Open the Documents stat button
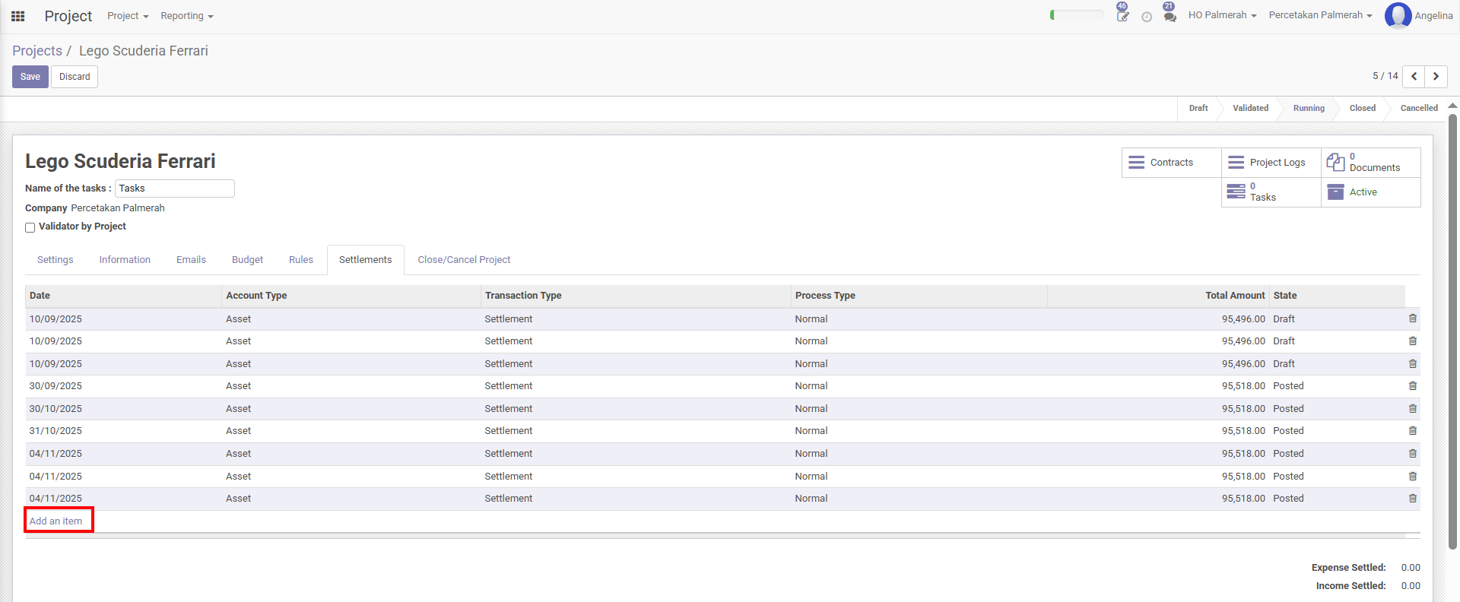The image size is (1460, 602). (x=1370, y=163)
